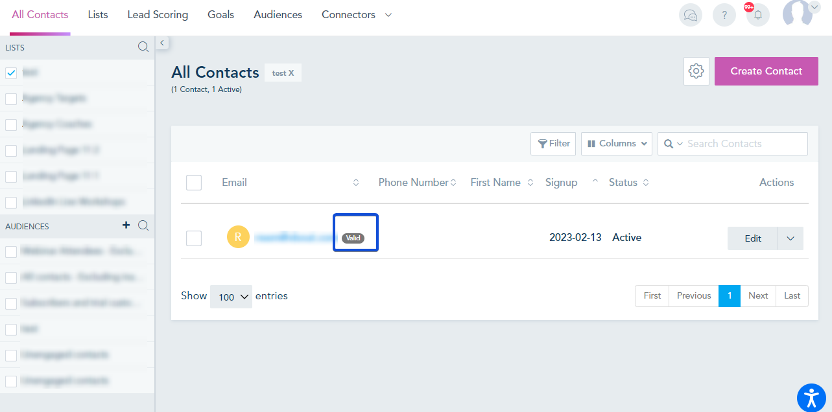Uncheck the first checked list checkbox

tap(11, 73)
